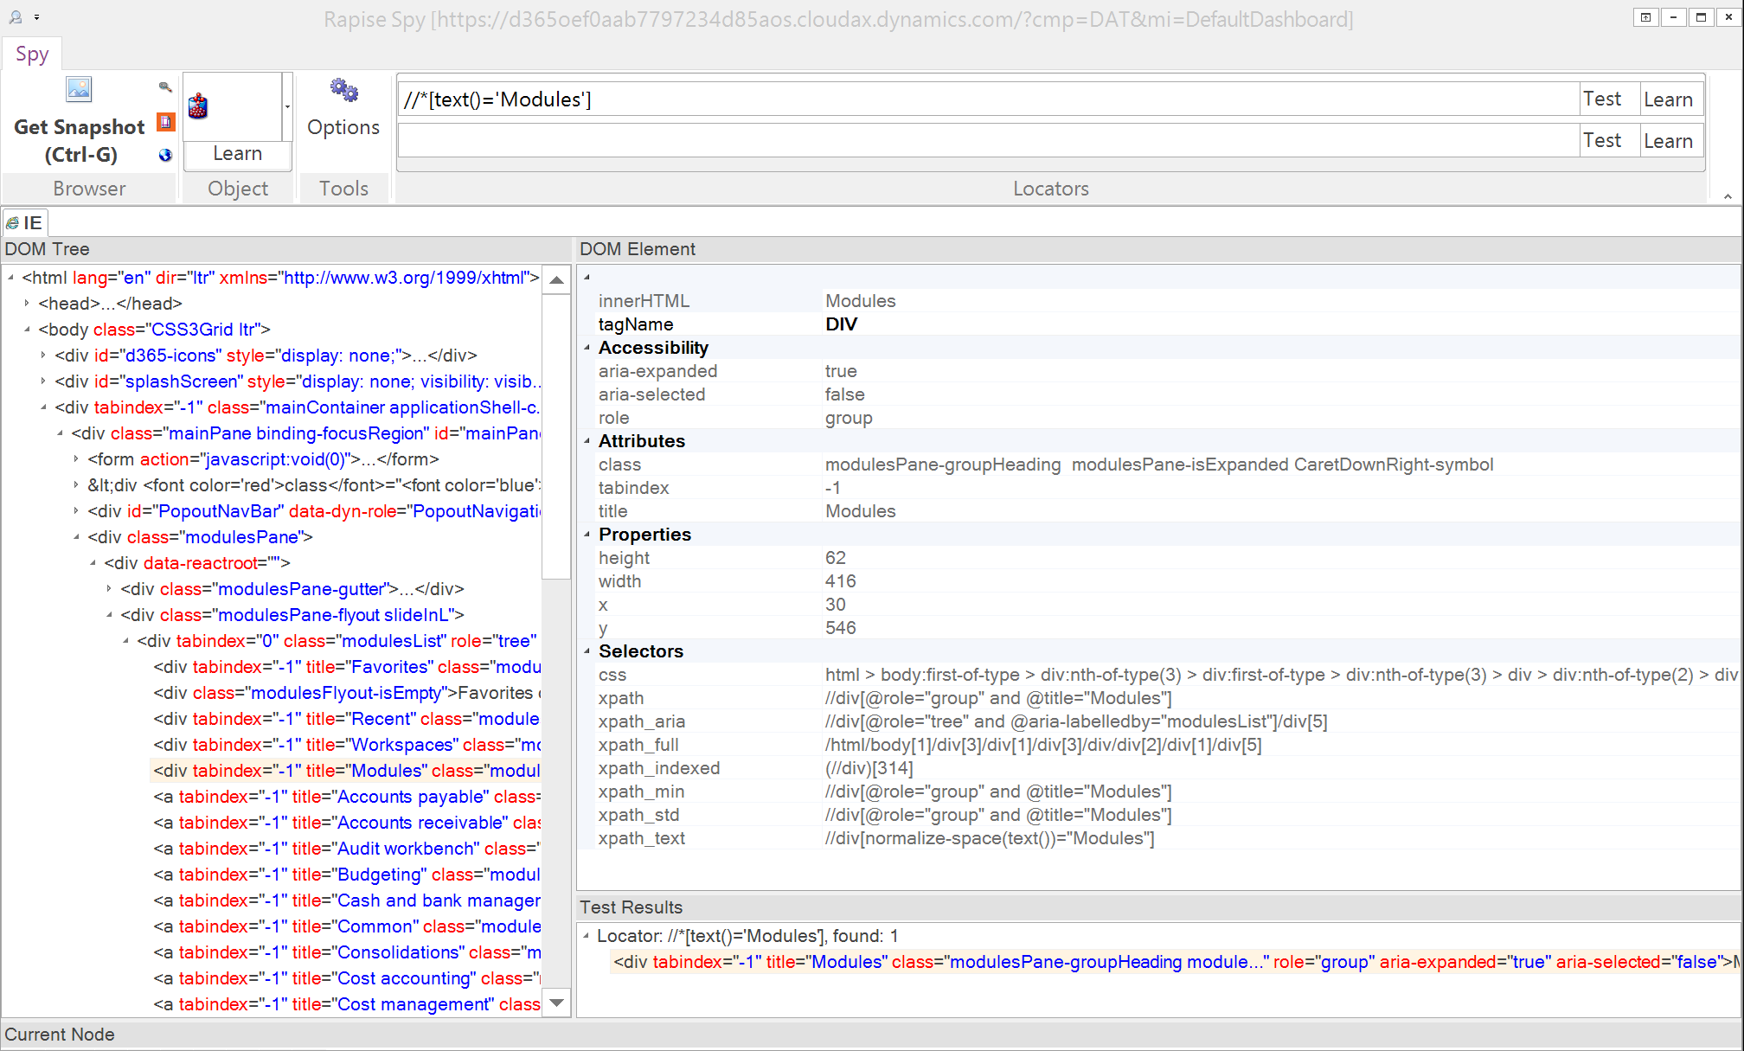The height and width of the screenshot is (1051, 1744).
Task: Select the Accounts payable tree node
Action: coord(346,797)
